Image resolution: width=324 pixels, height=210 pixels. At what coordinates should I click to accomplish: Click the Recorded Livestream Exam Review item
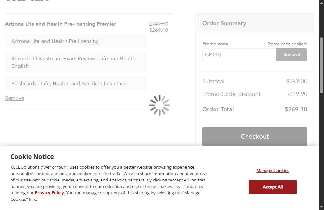[x=74, y=62]
